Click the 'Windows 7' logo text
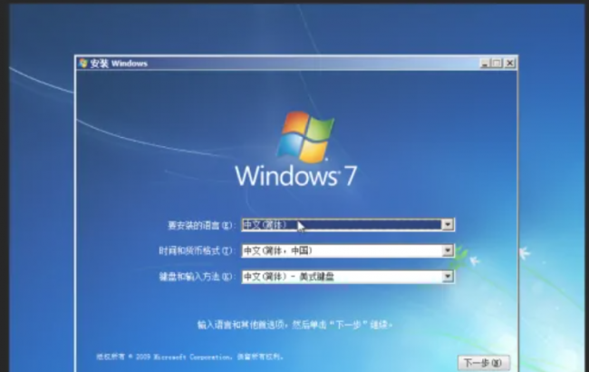 pos(296,176)
